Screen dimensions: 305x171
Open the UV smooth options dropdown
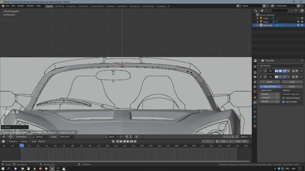point(293,94)
